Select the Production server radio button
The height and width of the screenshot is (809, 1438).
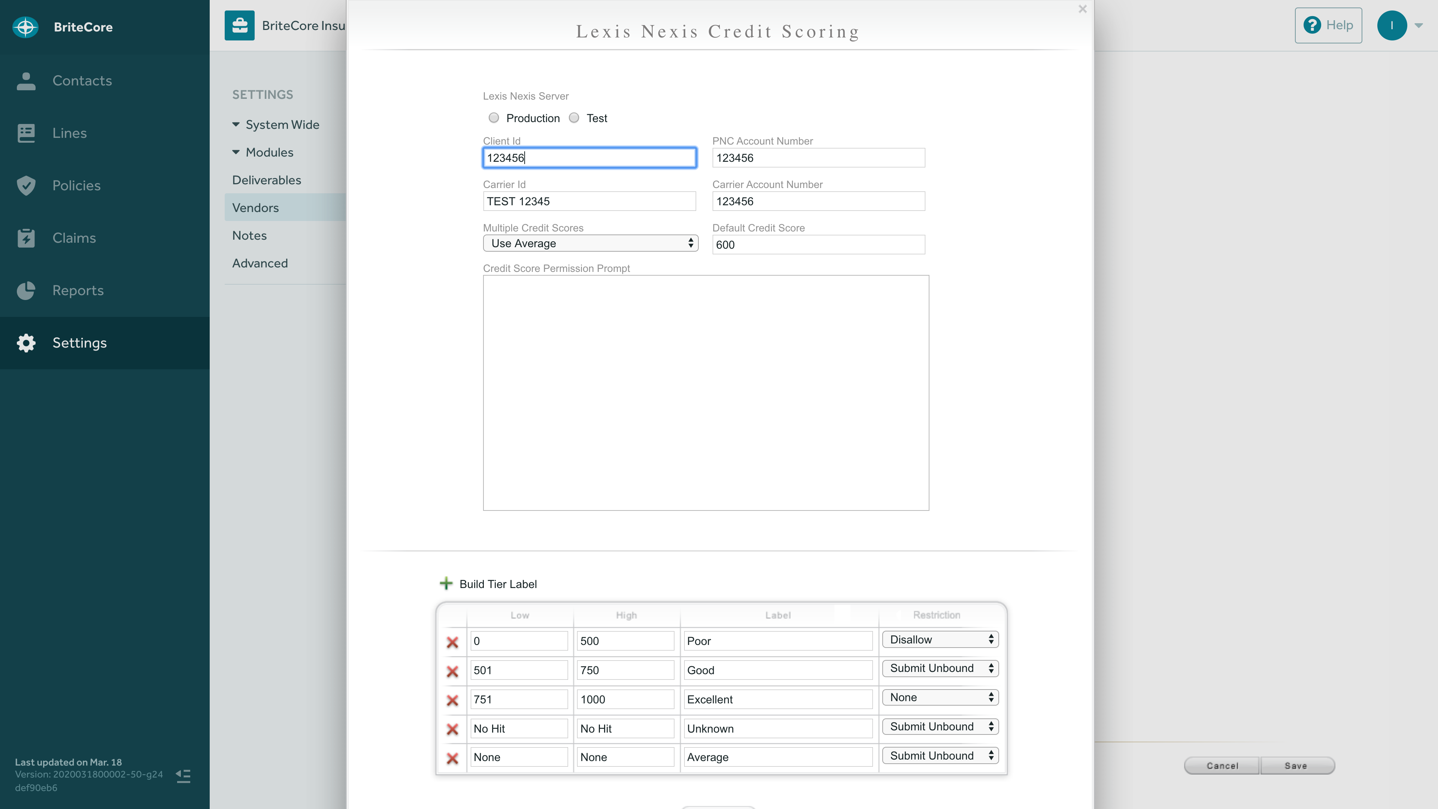pos(494,118)
